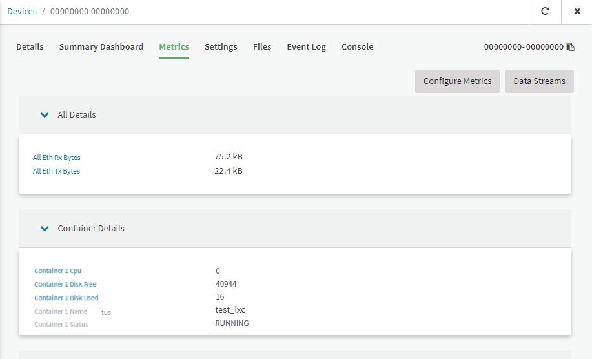Image resolution: width=592 pixels, height=359 pixels.
Task: Select the Metrics tab
Action: pyautogui.click(x=174, y=47)
